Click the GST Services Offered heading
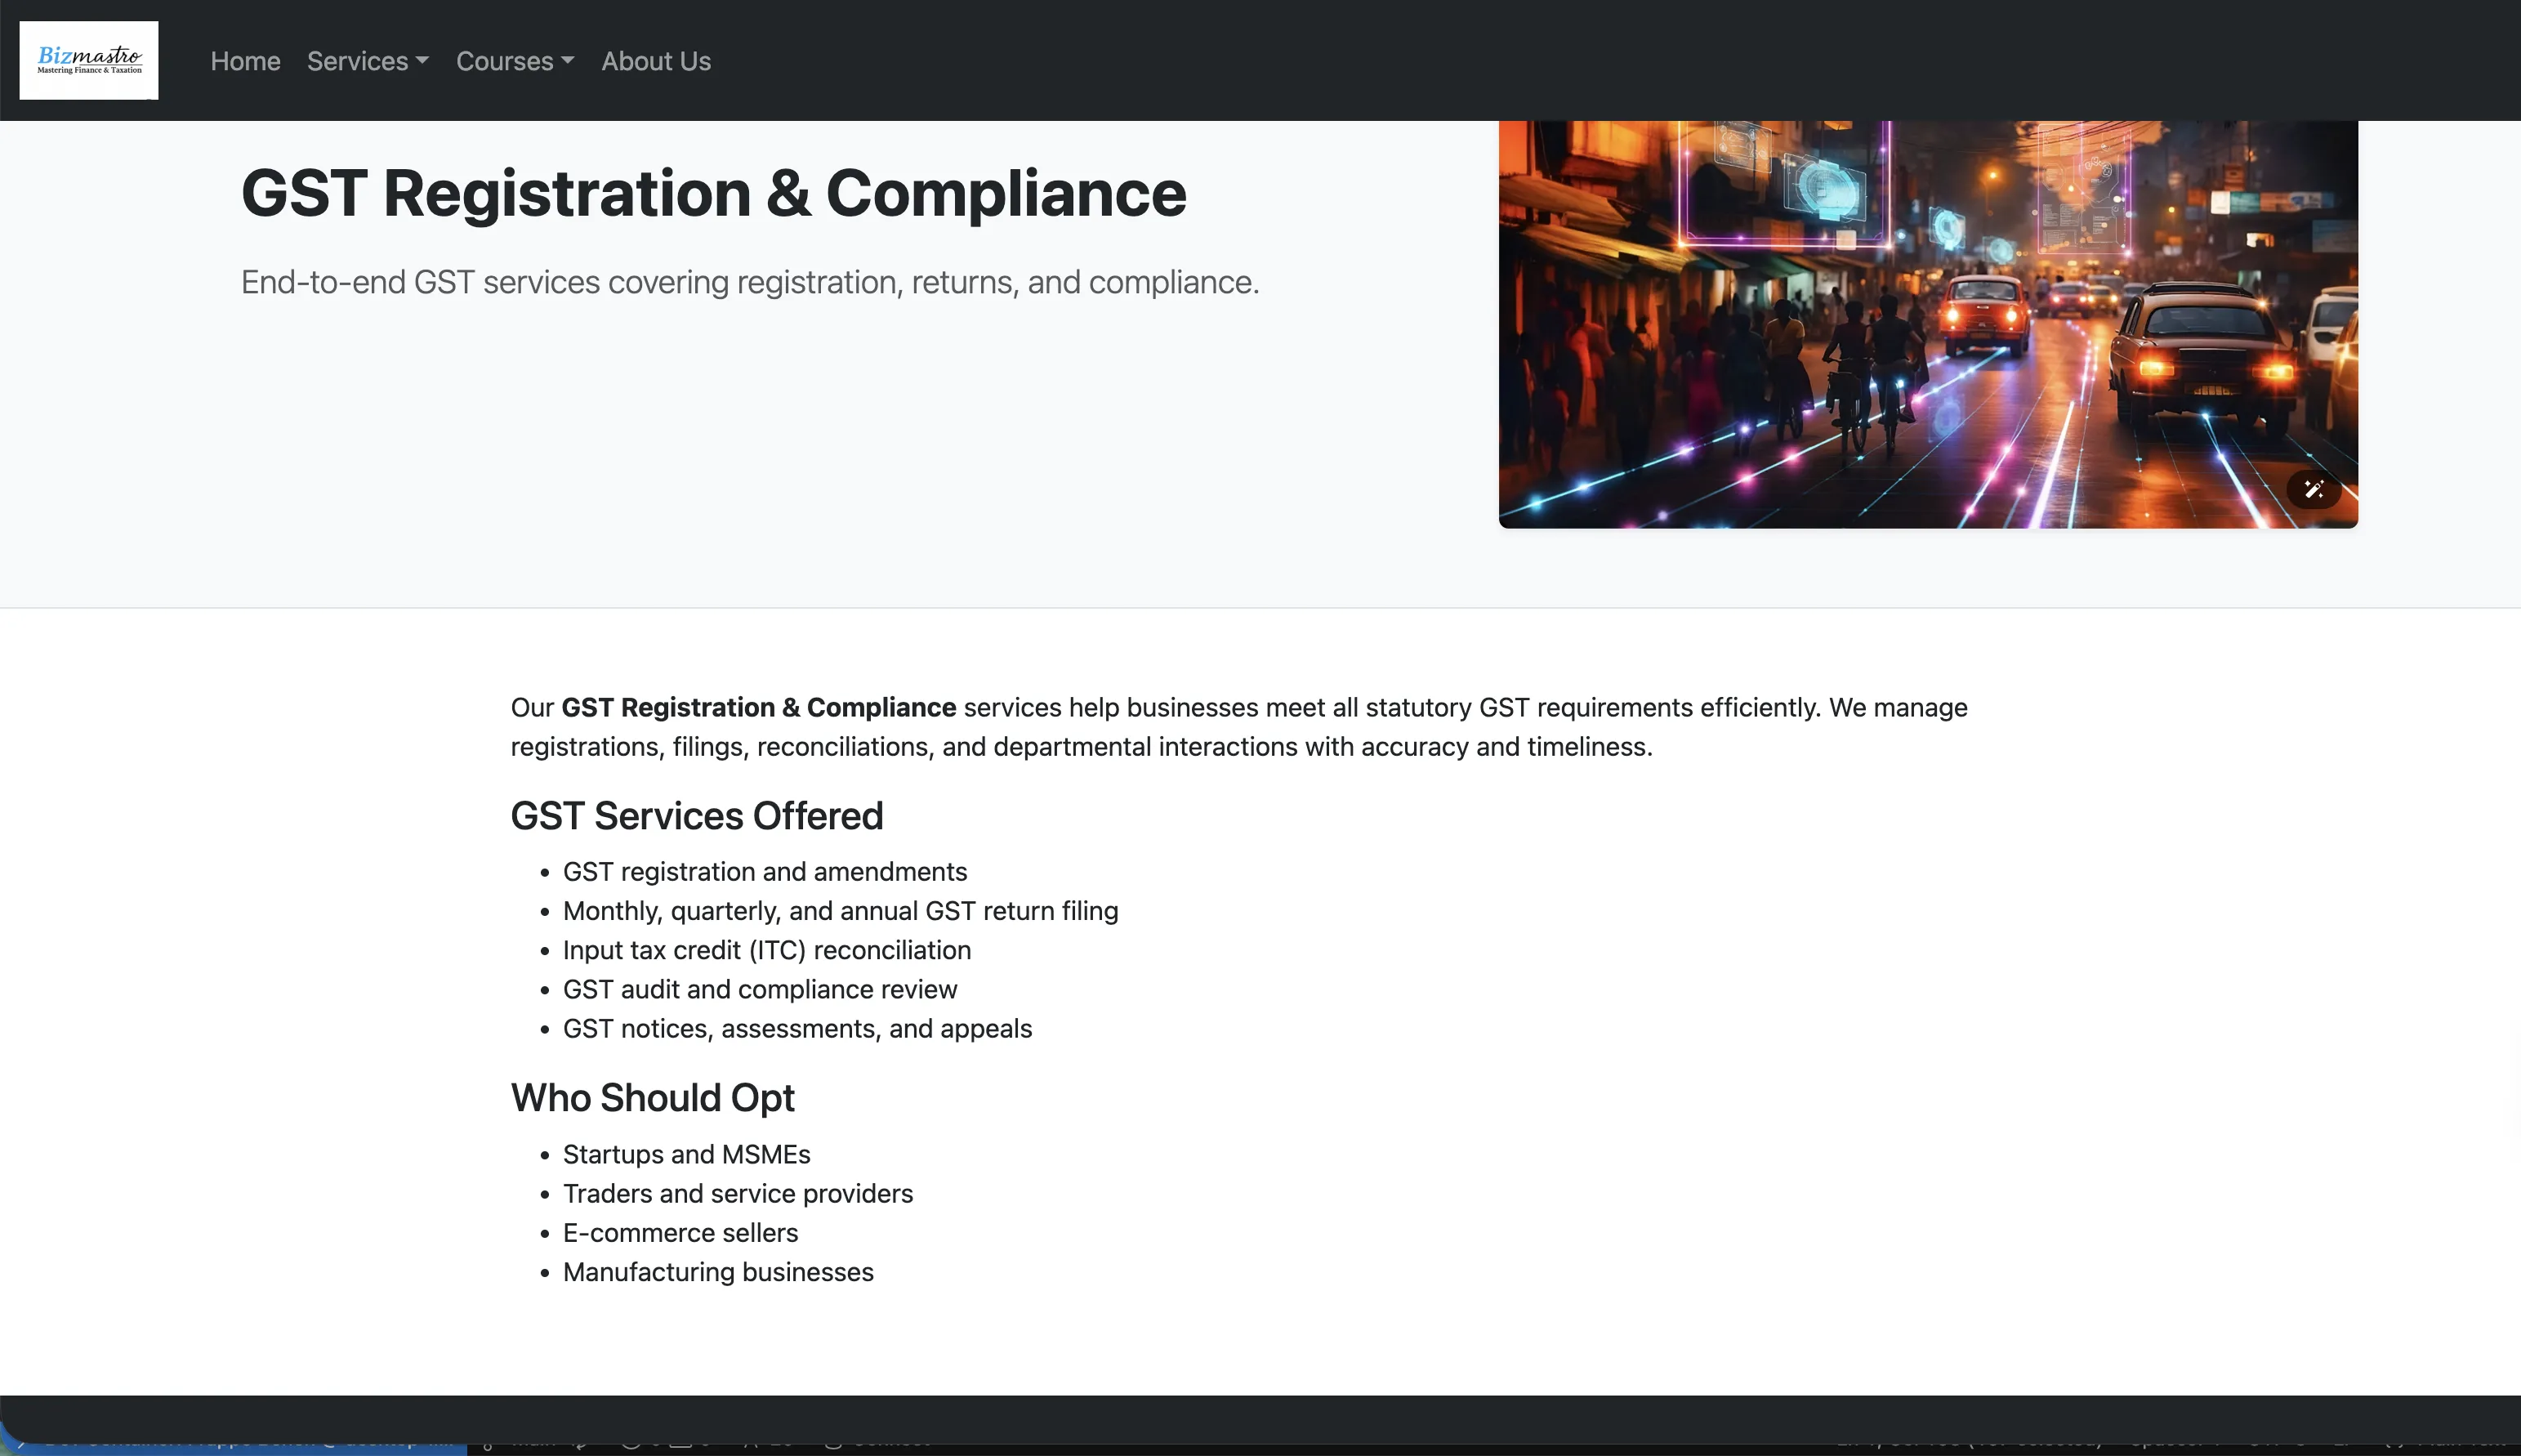This screenshot has width=2521, height=1456. [696, 816]
